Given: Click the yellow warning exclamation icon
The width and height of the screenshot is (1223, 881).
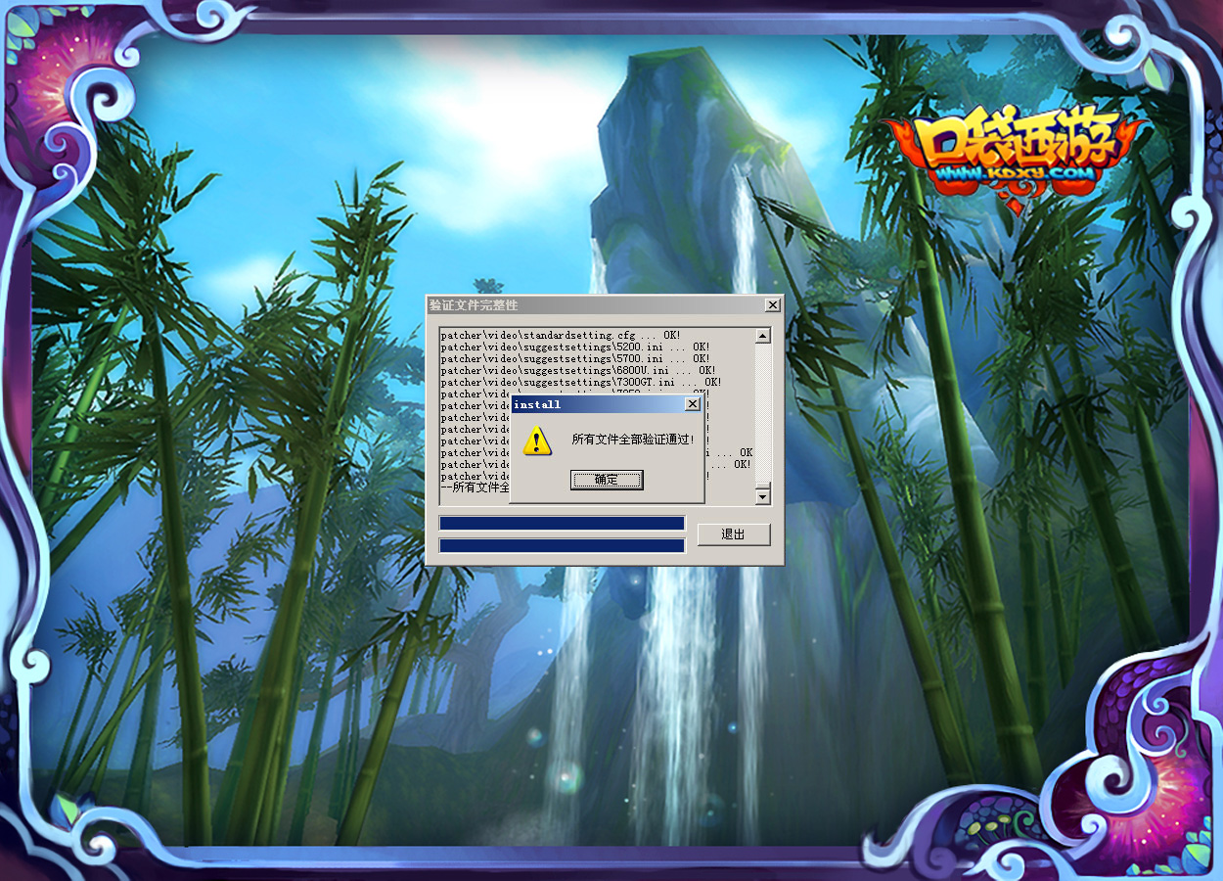Looking at the screenshot, I should tap(537, 440).
